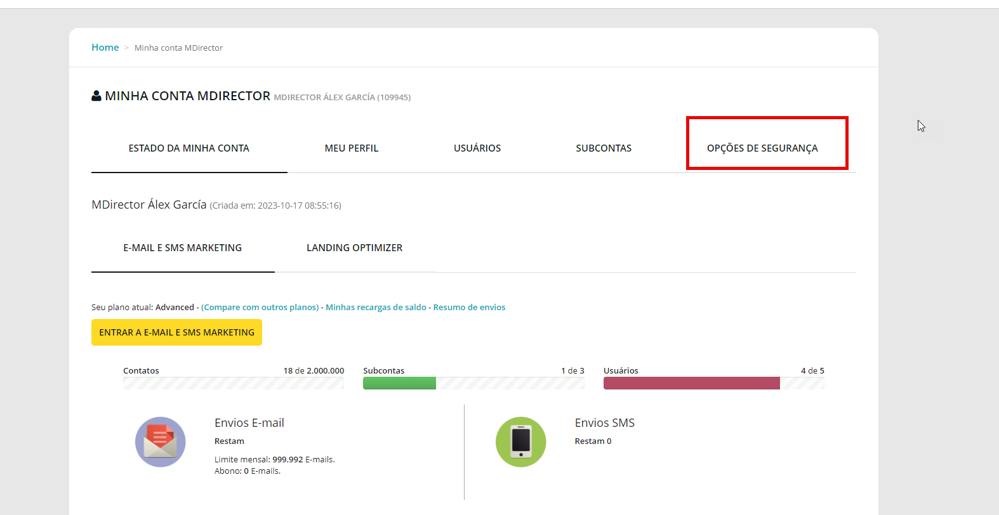Switch to Meu Perfil tab
The image size is (999, 515).
point(351,148)
